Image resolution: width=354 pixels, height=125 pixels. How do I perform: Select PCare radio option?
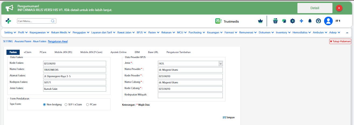click(x=87, y=105)
